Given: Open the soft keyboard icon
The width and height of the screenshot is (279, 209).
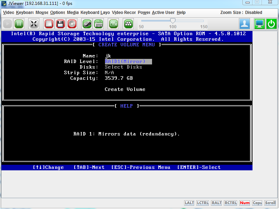Looking at the screenshot, I should [x=98, y=24].
